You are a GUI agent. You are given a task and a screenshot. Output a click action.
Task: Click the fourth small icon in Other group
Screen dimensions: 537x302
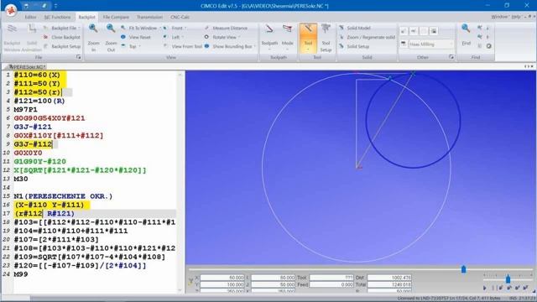point(434,31)
